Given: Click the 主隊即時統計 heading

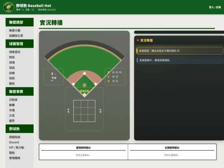Looking at the screenshot, I should [172, 148].
